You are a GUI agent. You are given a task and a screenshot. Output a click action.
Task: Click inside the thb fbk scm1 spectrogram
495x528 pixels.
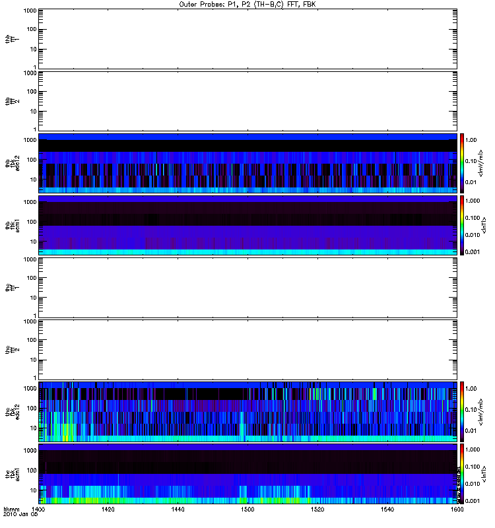247,225
